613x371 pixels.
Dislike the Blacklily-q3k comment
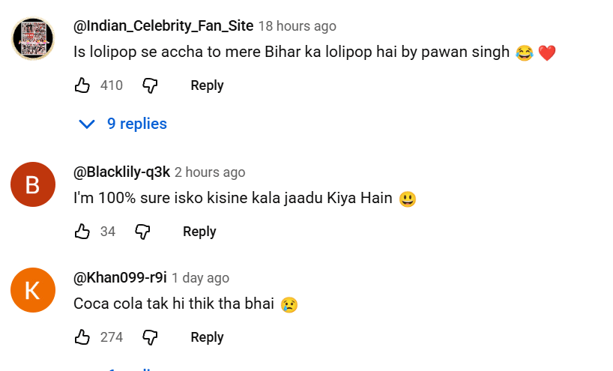coord(142,232)
